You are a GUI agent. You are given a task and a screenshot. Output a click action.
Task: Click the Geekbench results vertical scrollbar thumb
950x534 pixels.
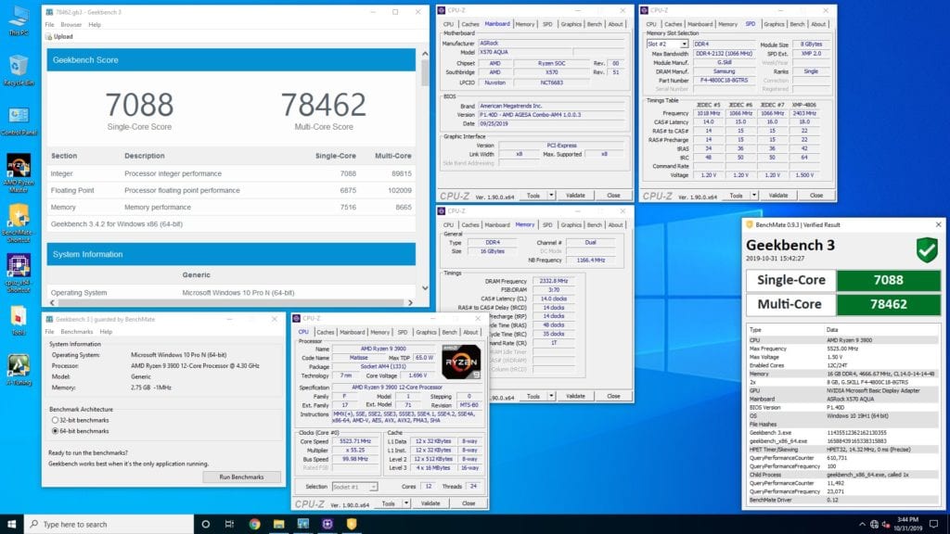point(425,72)
